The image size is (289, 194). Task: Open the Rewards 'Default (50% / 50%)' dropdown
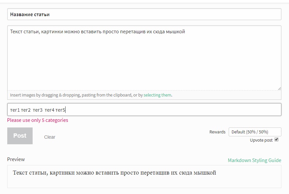(255, 132)
